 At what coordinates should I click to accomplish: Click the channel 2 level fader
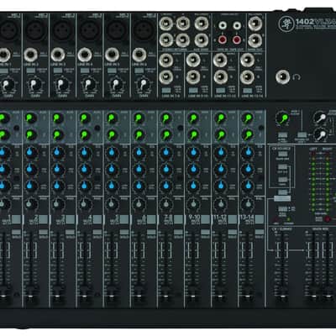tap(31, 297)
